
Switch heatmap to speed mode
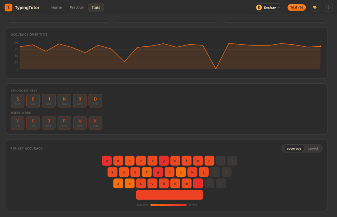point(313,148)
